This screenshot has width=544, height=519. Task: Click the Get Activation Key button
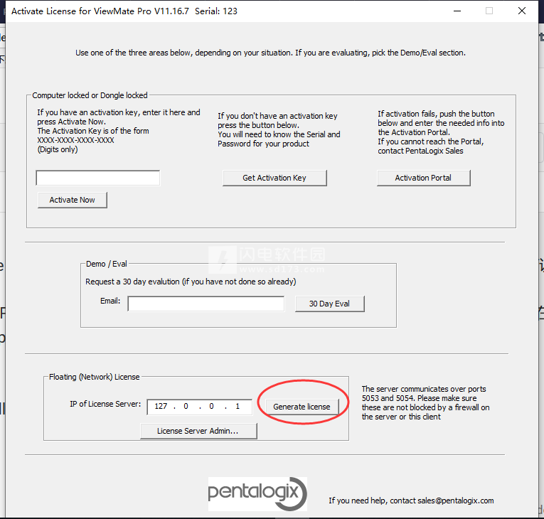coord(274,178)
